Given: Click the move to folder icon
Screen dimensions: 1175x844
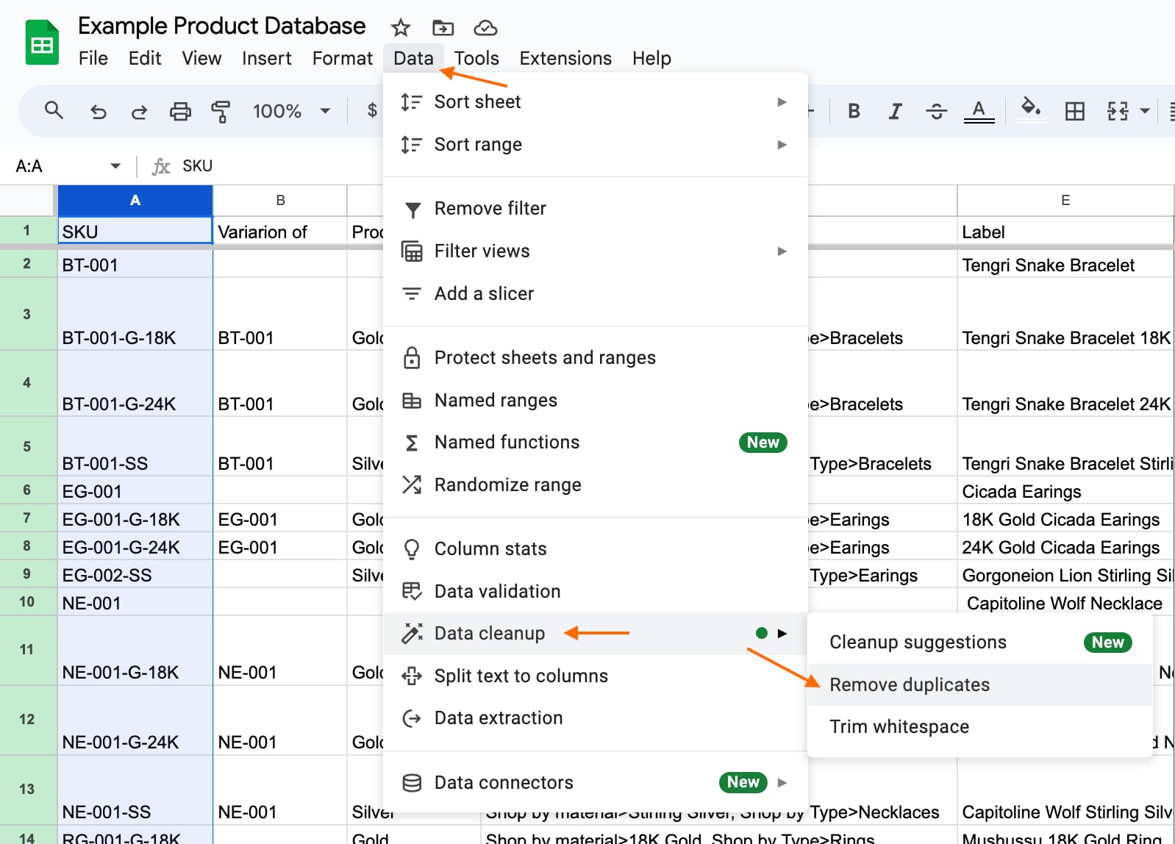Looking at the screenshot, I should tap(443, 28).
